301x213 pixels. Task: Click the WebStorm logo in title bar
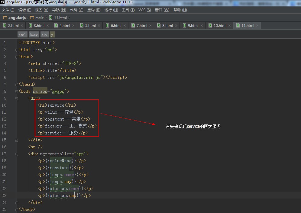[x=2, y=2]
